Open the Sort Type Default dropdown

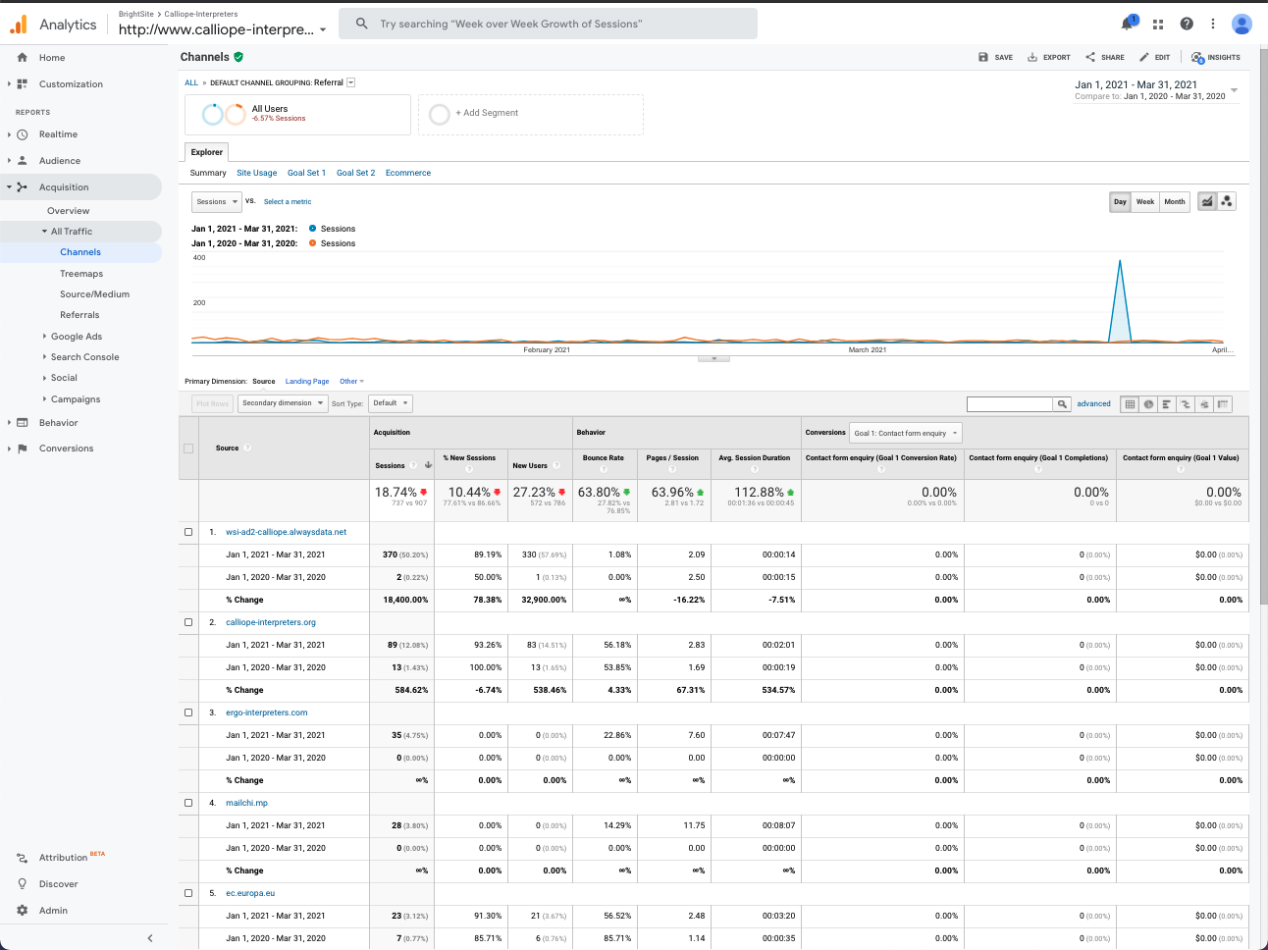pos(391,403)
